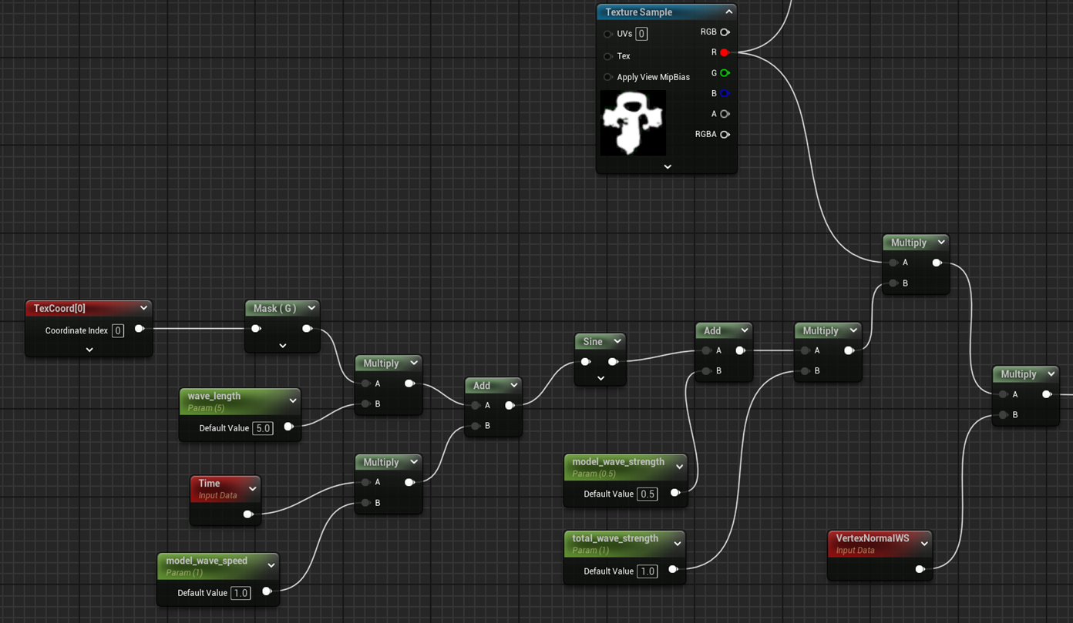Image resolution: width=1073 pixels, height=623 pixels.
Task: Select the green G output pin
Action: [x=725, y=73]
